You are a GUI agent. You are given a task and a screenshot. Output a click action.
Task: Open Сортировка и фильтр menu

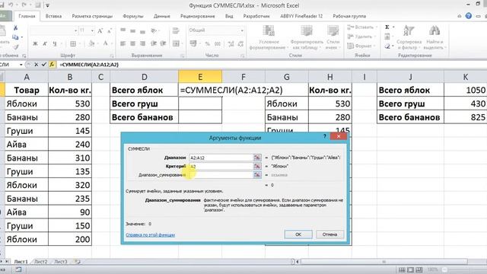[409, 37]
